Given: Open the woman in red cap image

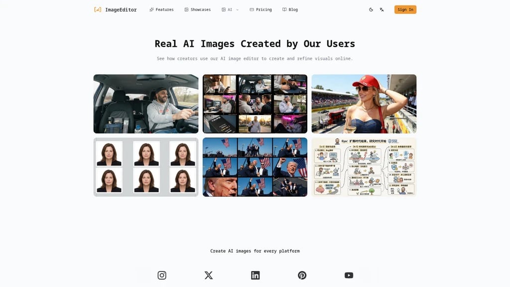Looking at the screenshot, I should (x=364, y=104).
